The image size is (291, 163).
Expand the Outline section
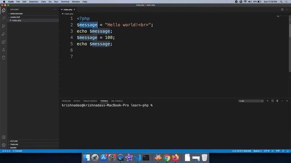tap(14, 141)
